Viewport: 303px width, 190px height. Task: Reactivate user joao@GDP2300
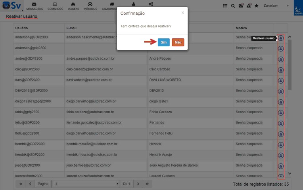pos(281,166)
